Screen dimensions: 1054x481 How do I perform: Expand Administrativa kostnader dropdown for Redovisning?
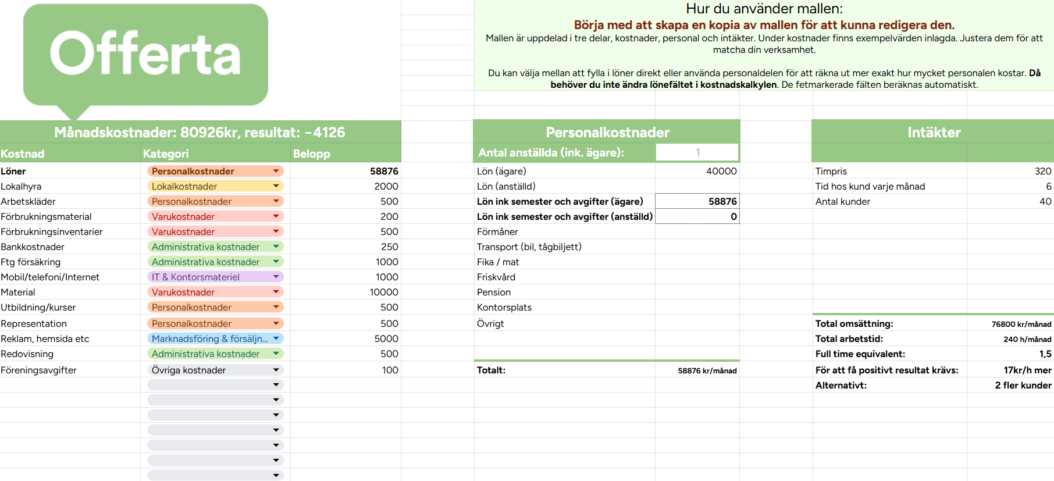[215, 354]
